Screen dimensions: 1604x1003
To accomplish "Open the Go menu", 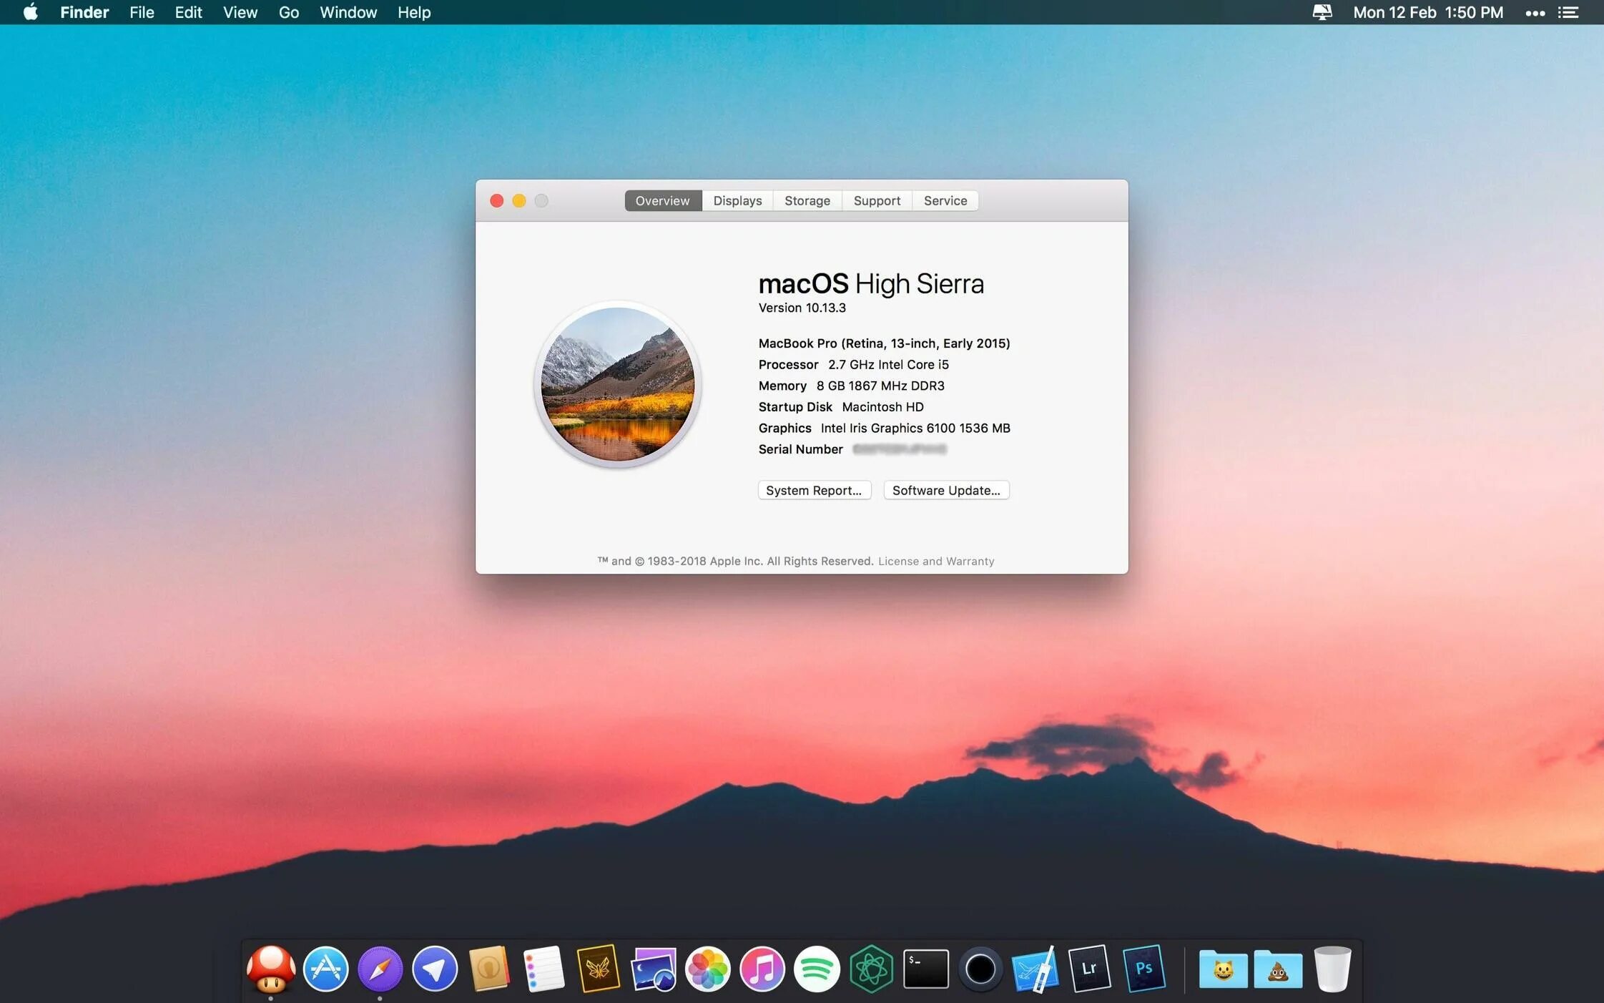I will (288, 12).
